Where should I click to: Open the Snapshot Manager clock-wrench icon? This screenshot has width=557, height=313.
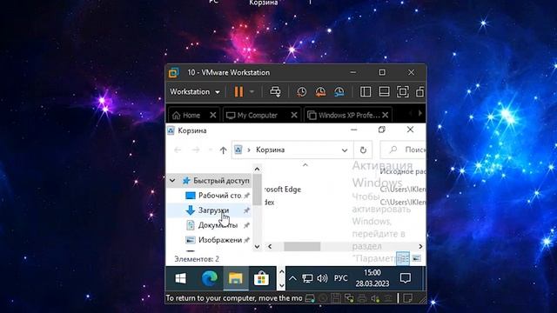339,92
